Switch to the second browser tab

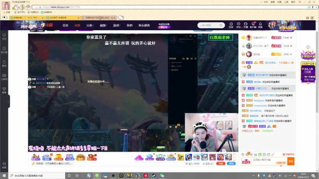62,18
